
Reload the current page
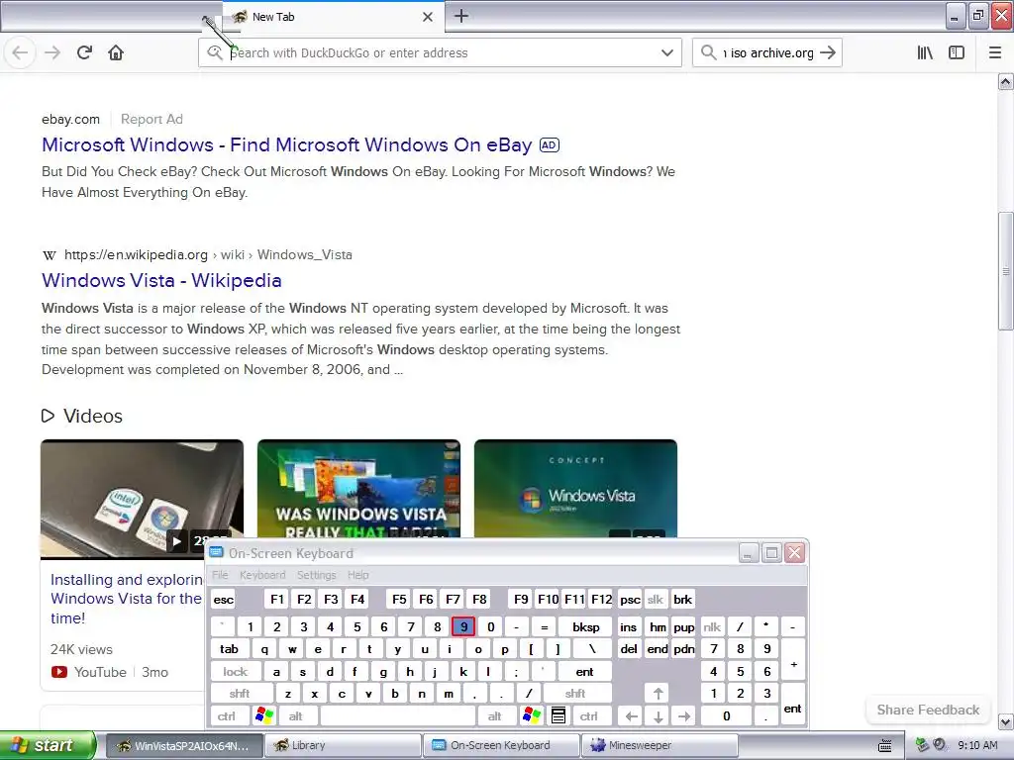pyautogui.click(x=84, y=52)
